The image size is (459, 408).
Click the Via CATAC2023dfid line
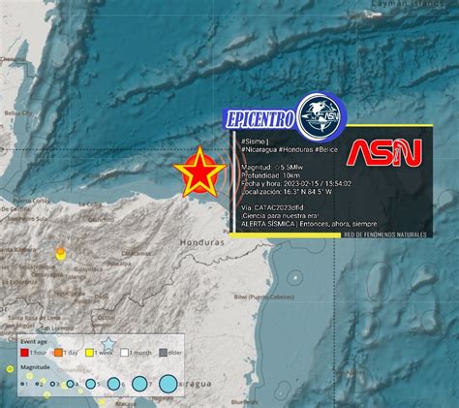point(272,207)
